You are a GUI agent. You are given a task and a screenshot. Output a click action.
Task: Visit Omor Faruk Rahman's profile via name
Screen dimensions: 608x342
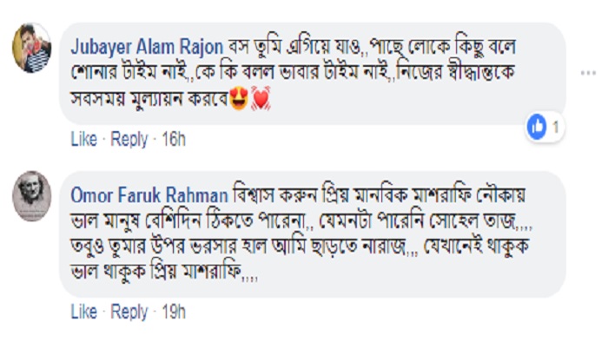(149, 195)
